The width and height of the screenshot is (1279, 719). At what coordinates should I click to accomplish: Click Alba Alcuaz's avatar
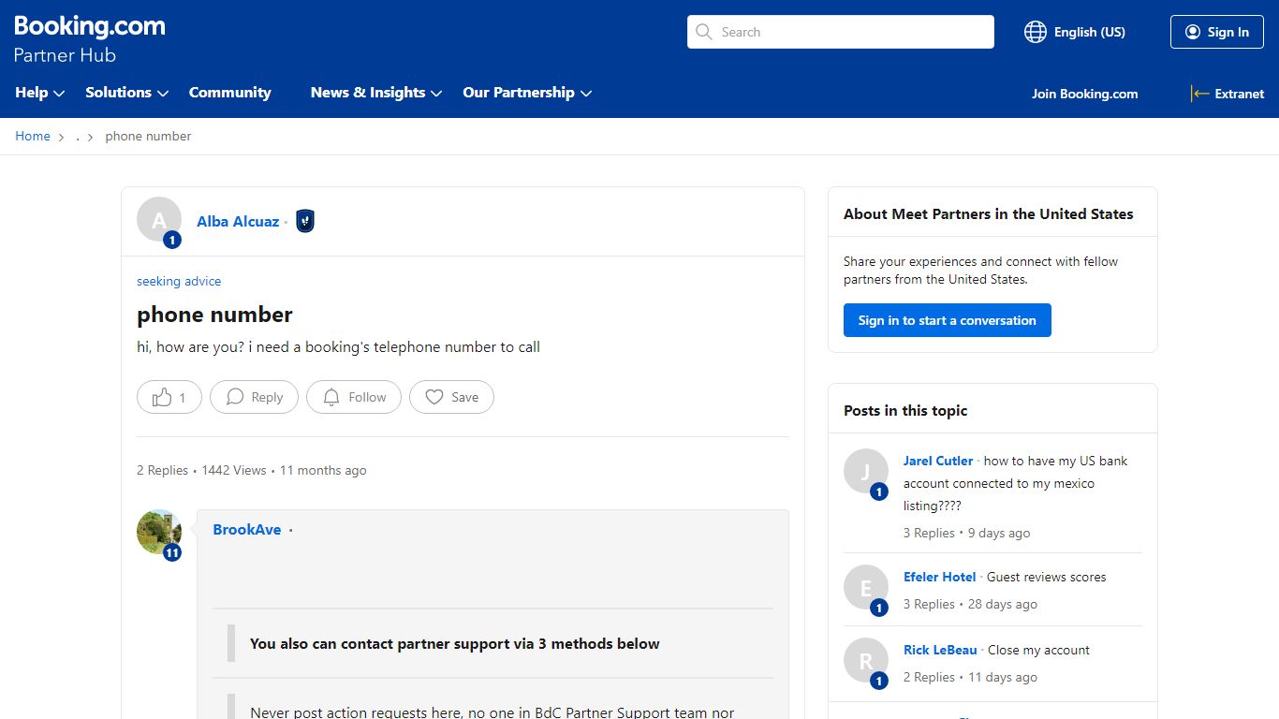point(159,220)
